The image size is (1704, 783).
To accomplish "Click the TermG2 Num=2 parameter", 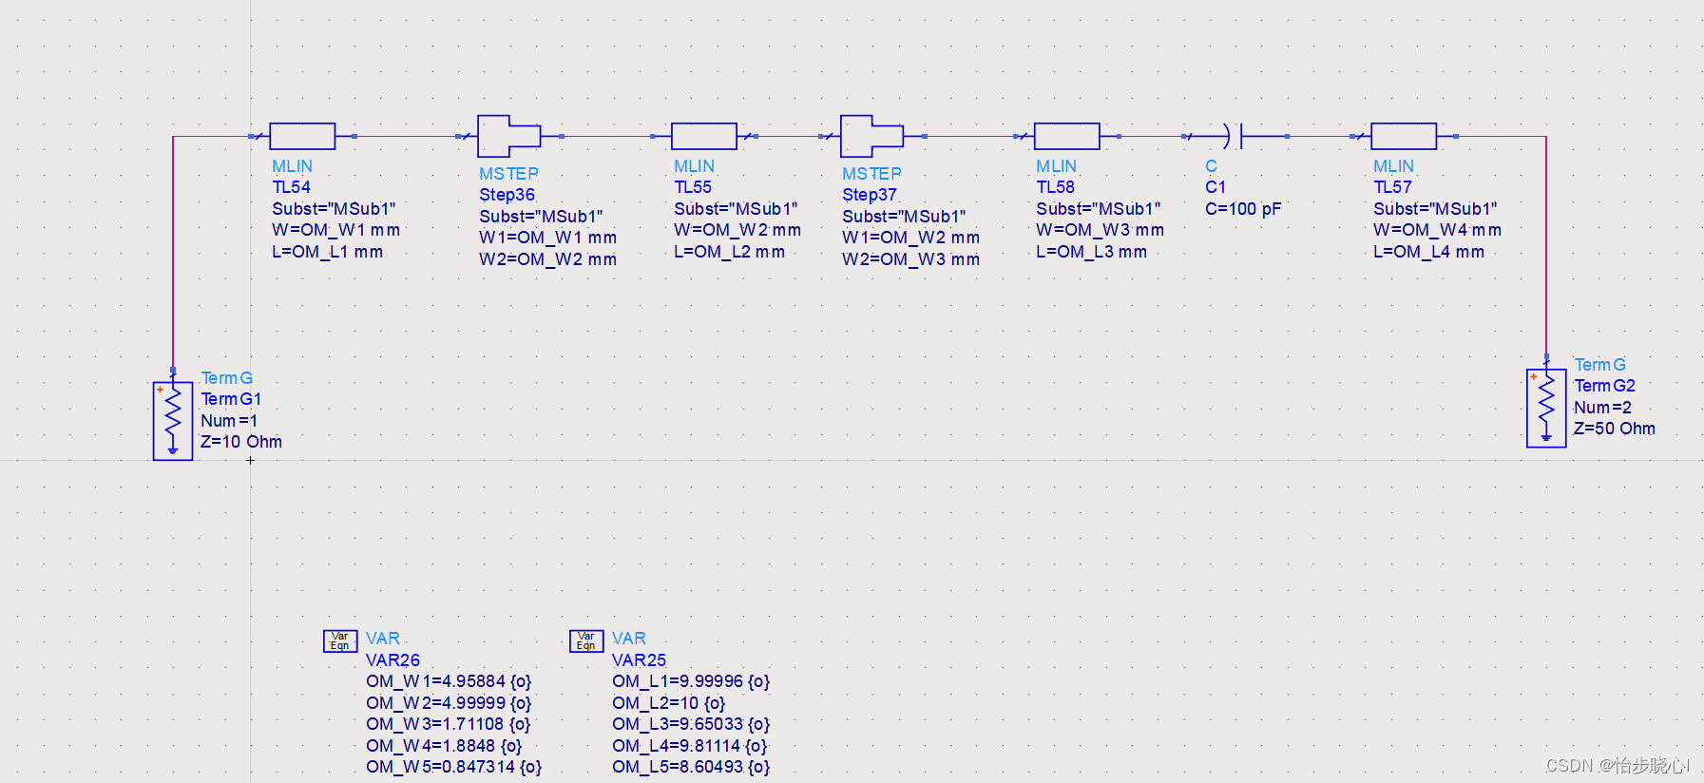I will (1603, 408).
